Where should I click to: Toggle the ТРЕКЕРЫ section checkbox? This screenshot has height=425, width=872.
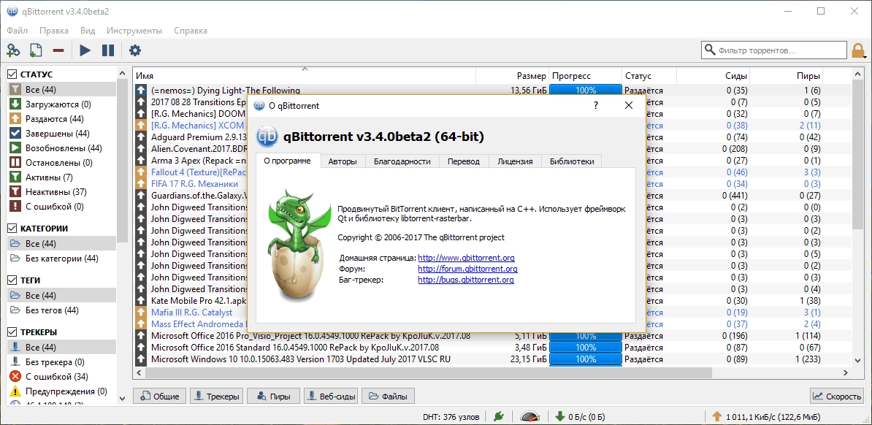click(12, 332)
